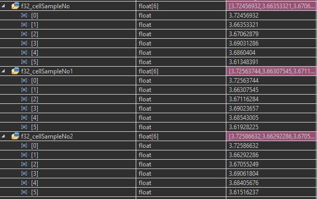
Task: Select the f32_cellSampleNo2 variable name
Action: click(47, 136)
